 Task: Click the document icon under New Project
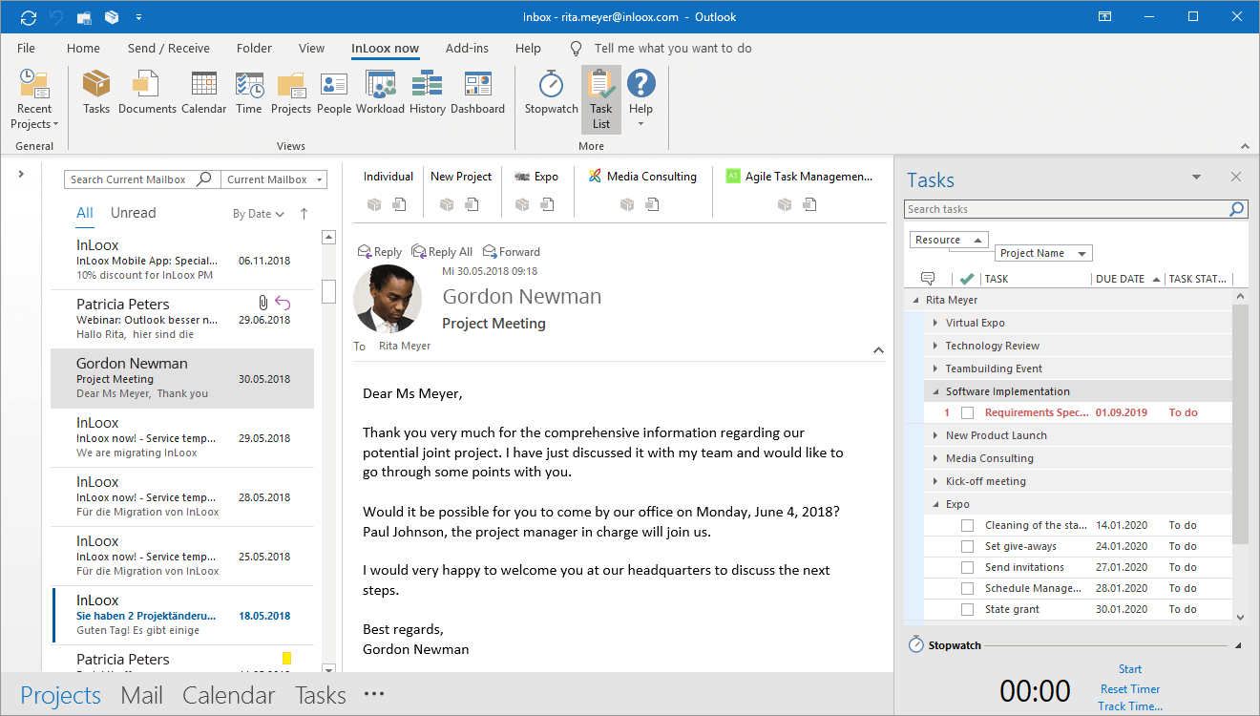[x=472, y=204]
